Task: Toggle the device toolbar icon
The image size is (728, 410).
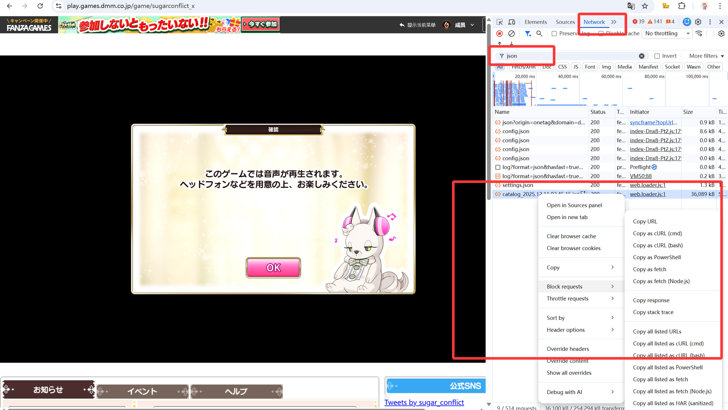Action: coord(511,22)
